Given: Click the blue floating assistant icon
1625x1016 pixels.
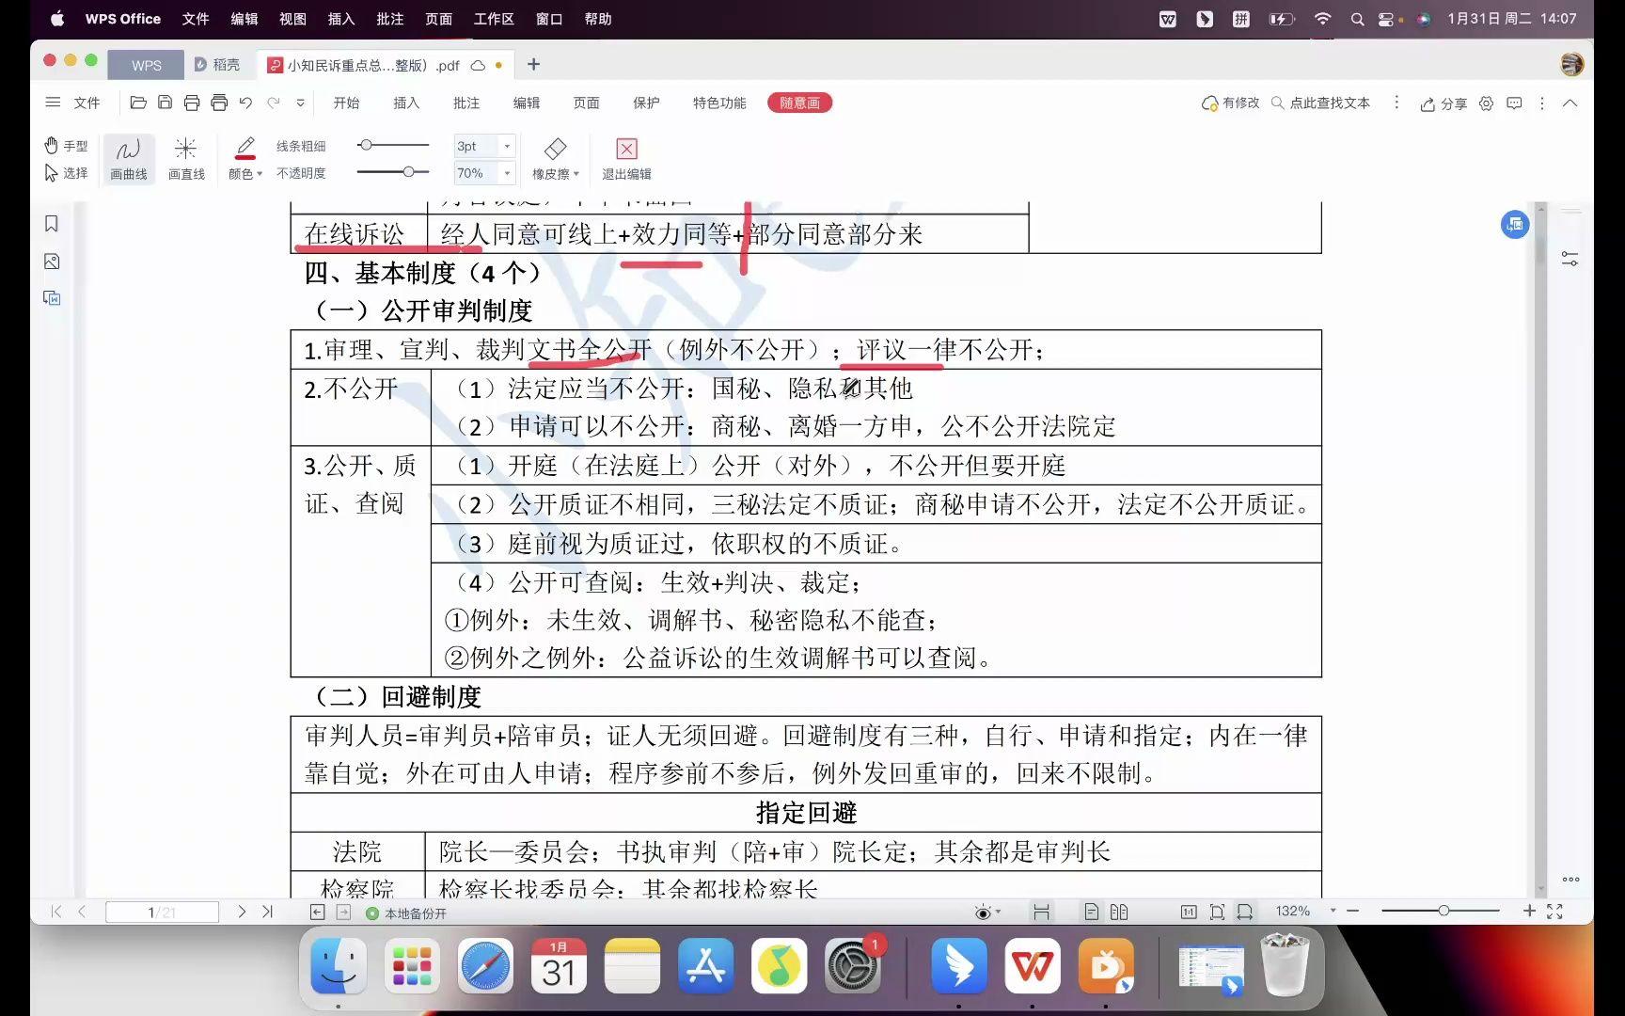Looking at the screenshot, I should pos(1515,224).
